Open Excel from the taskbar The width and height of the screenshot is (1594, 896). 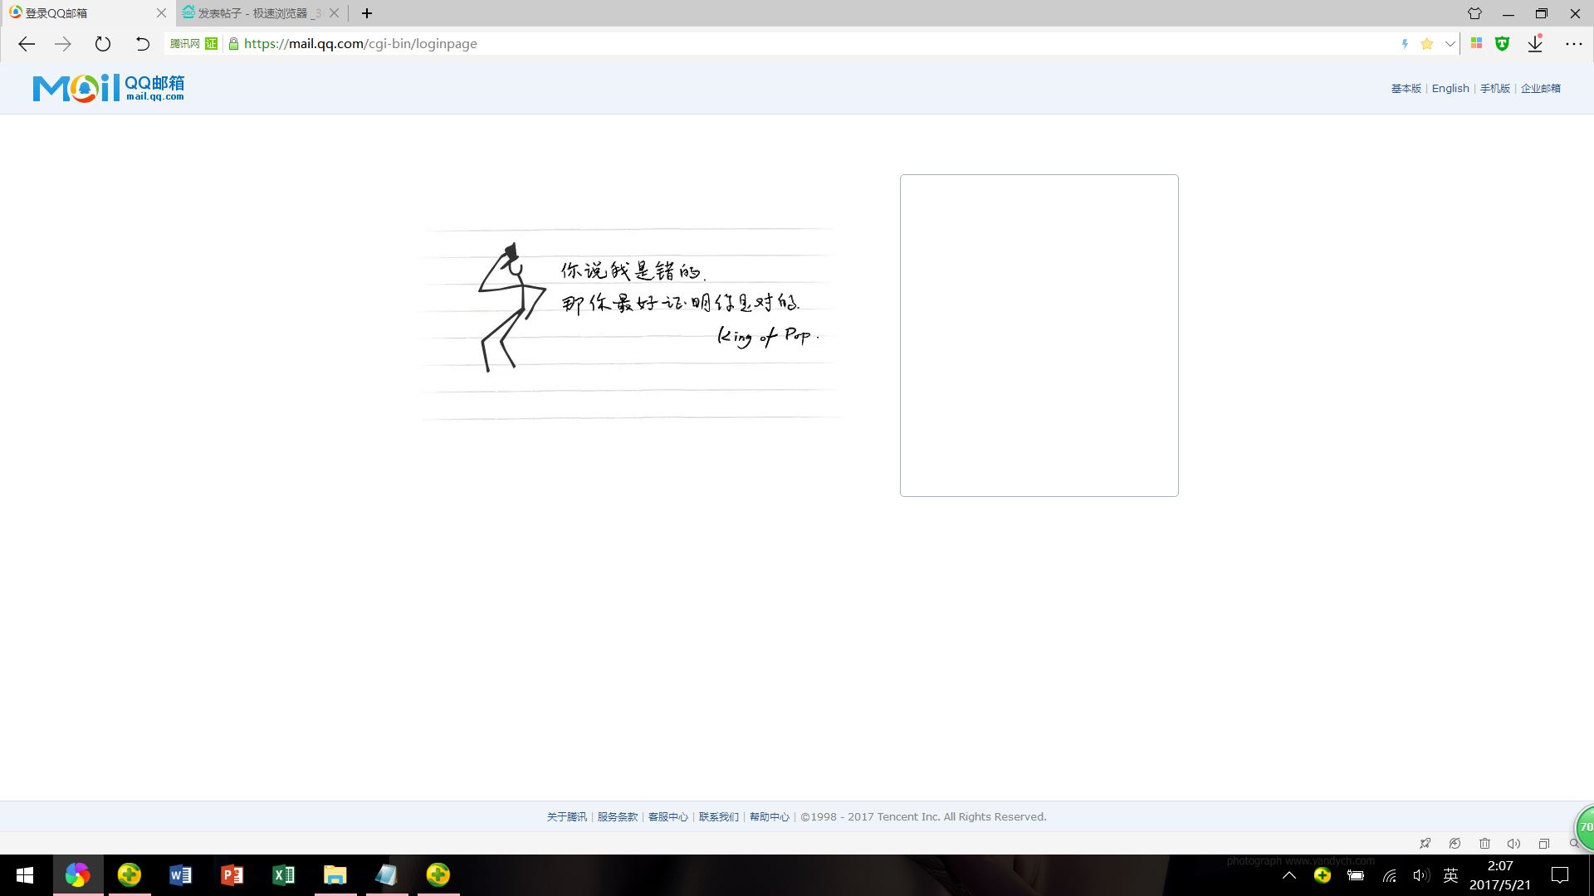(x=283, y=875)
